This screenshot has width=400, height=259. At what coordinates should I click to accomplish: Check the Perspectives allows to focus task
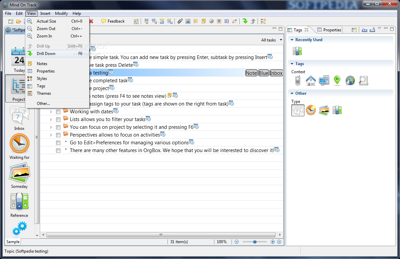coord(58,135)
